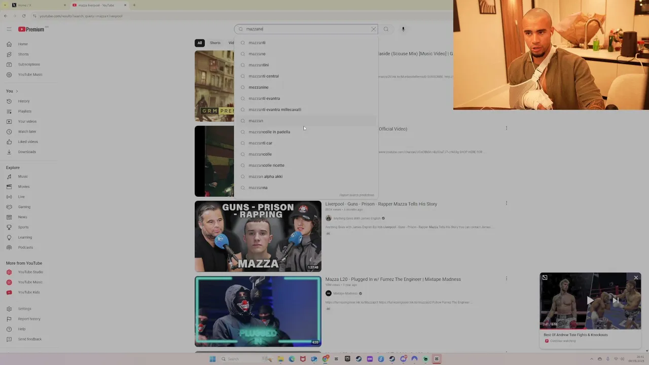Select the All filter chip

tap(200, 43)
